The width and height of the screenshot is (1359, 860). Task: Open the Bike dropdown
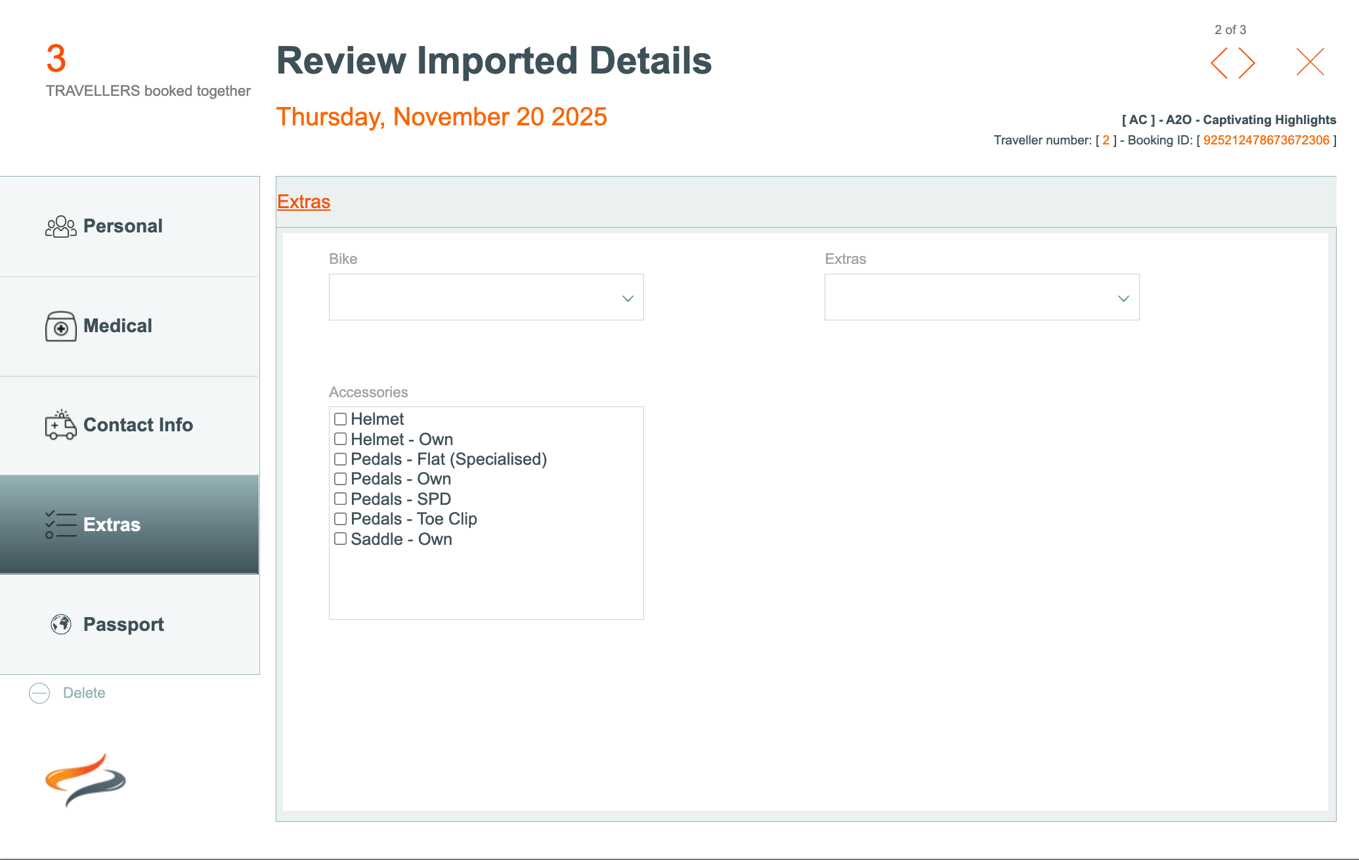[x=486, y=297]
